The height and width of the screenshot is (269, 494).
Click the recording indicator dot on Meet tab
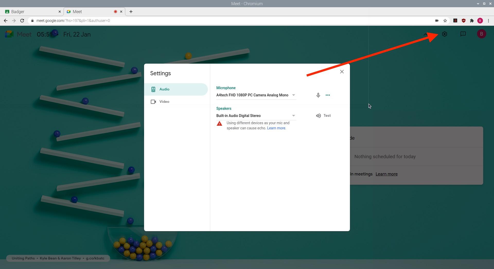pyautogui.click(x=116, y=12)
